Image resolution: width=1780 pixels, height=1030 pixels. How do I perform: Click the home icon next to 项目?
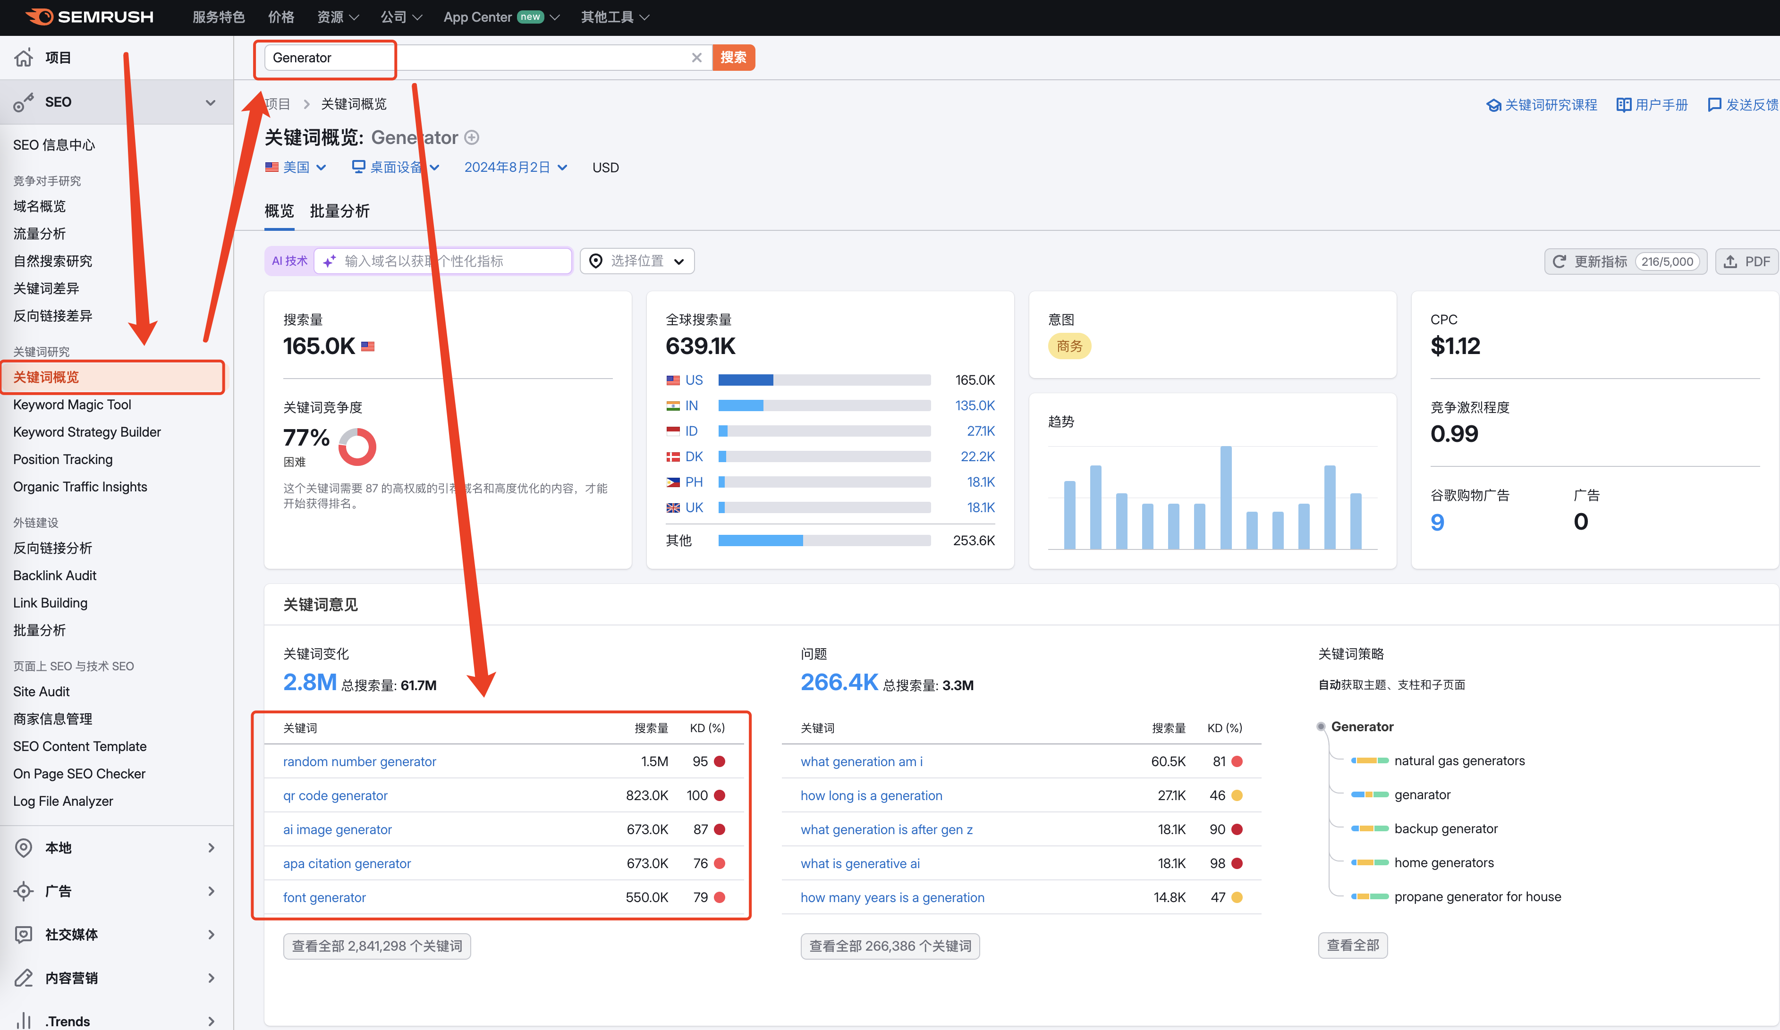tap(23, 58)
